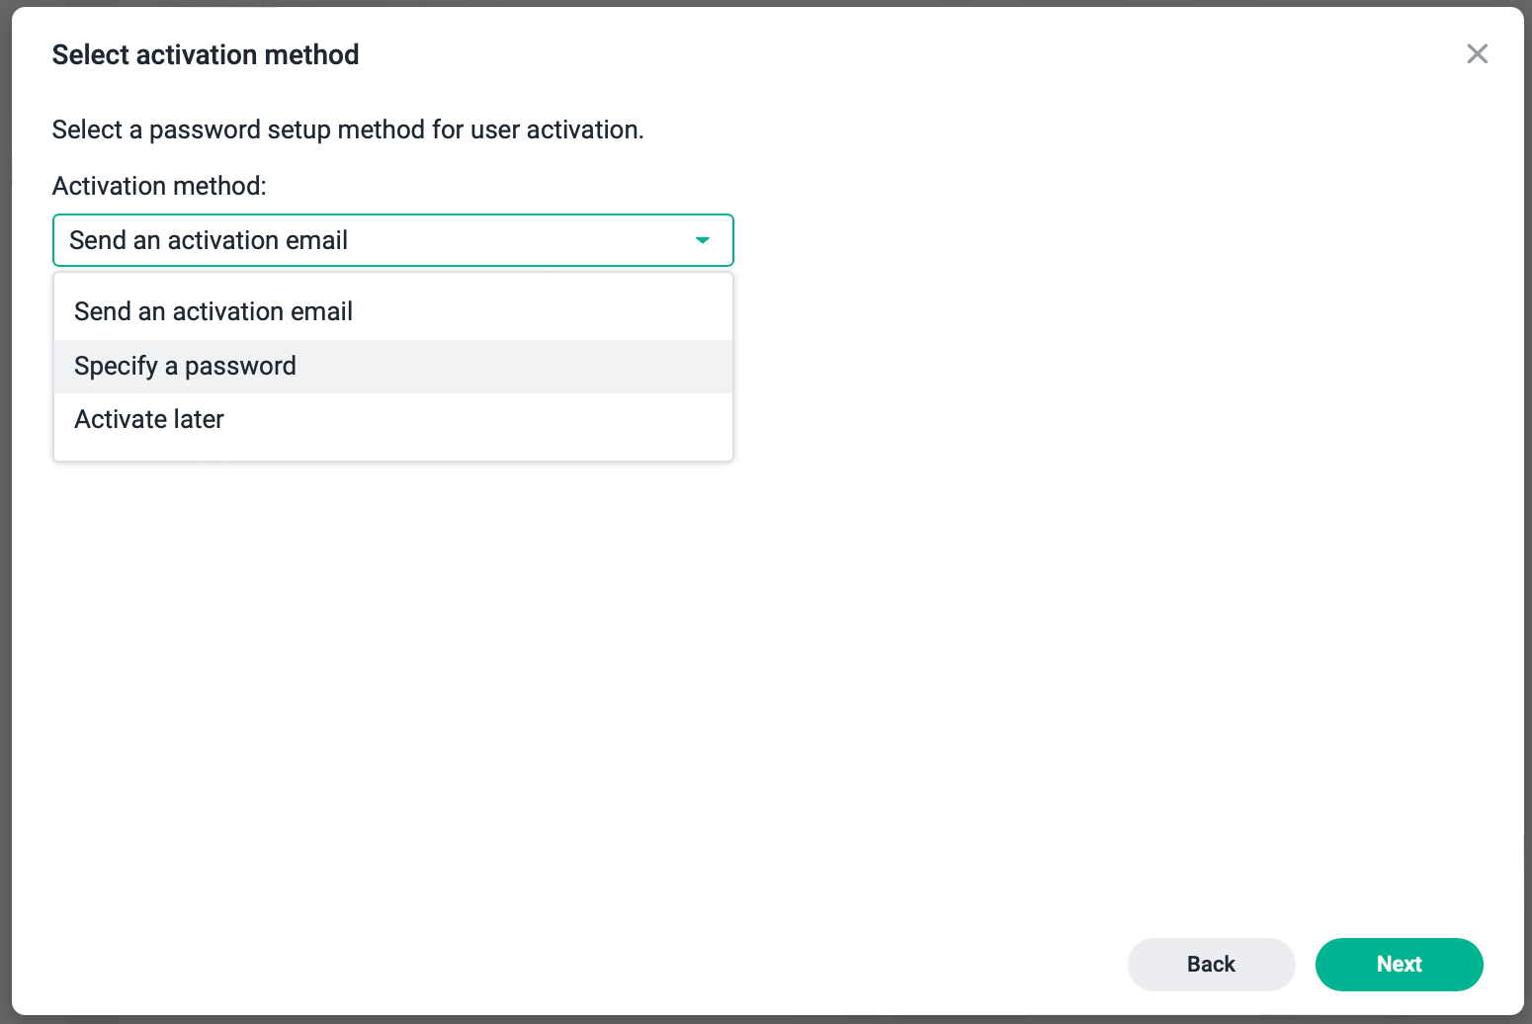Go to the previous step with Back

pyautogui.click(x=1211, y=964)
